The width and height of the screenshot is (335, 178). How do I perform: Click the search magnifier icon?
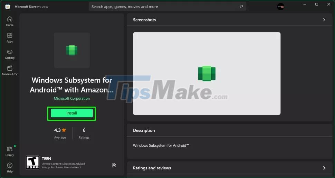[x=241, y=7]
